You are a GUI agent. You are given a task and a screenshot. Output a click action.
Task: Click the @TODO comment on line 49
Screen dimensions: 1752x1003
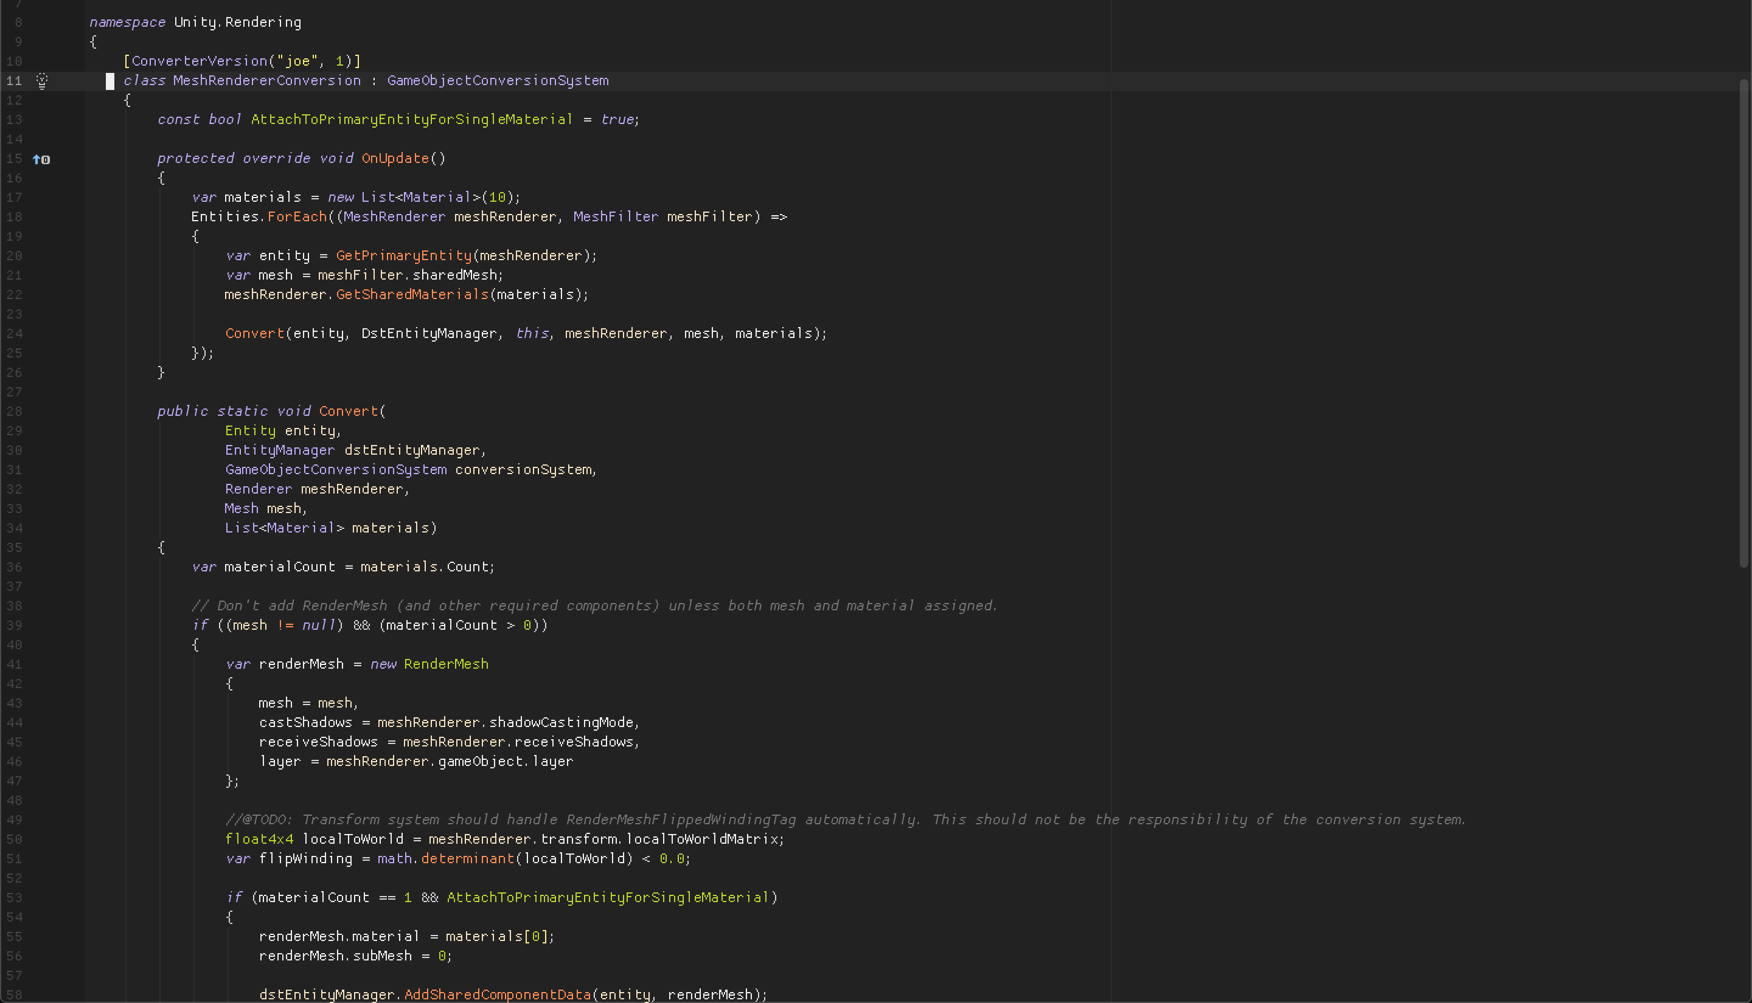(x=845, y=820)
